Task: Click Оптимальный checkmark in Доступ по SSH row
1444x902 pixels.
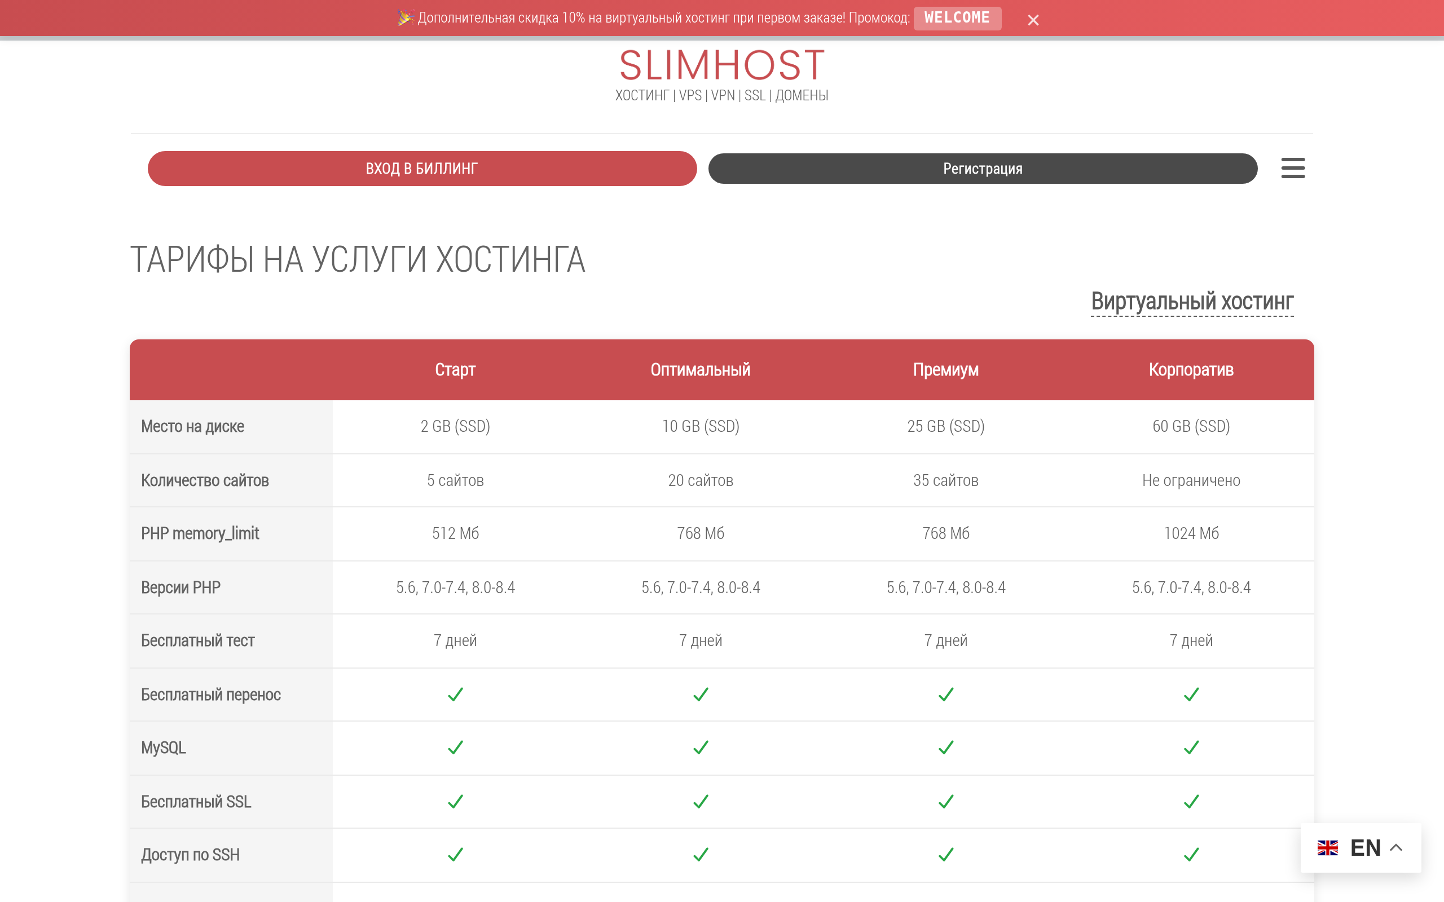Action: [701, 855]
